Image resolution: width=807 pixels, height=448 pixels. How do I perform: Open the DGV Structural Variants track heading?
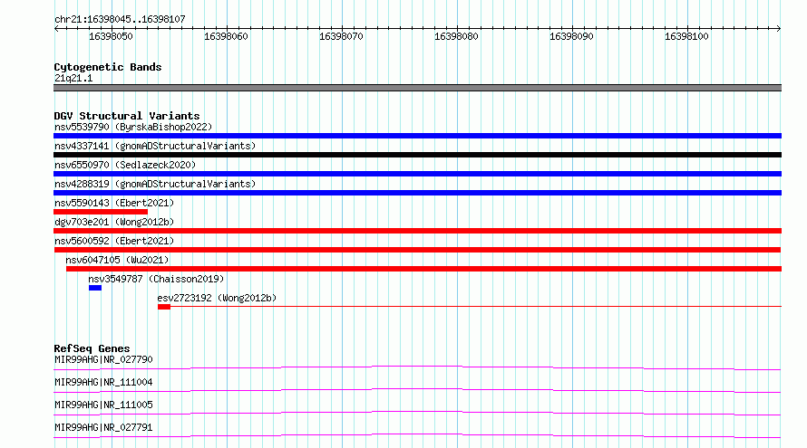pos(127,116)
